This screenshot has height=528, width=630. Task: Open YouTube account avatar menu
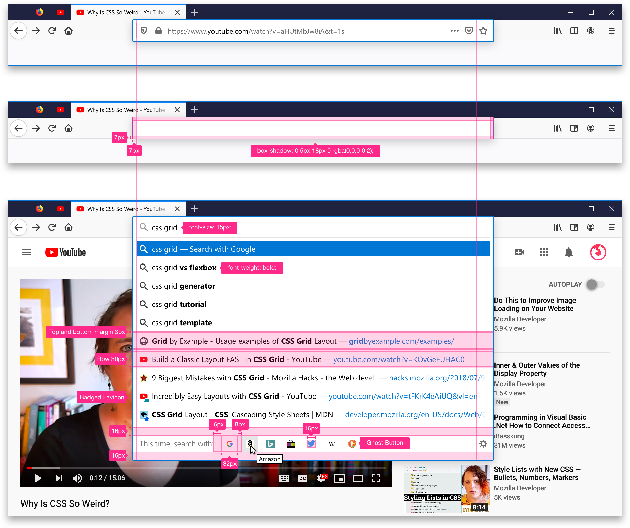click(x=598, y=252)
